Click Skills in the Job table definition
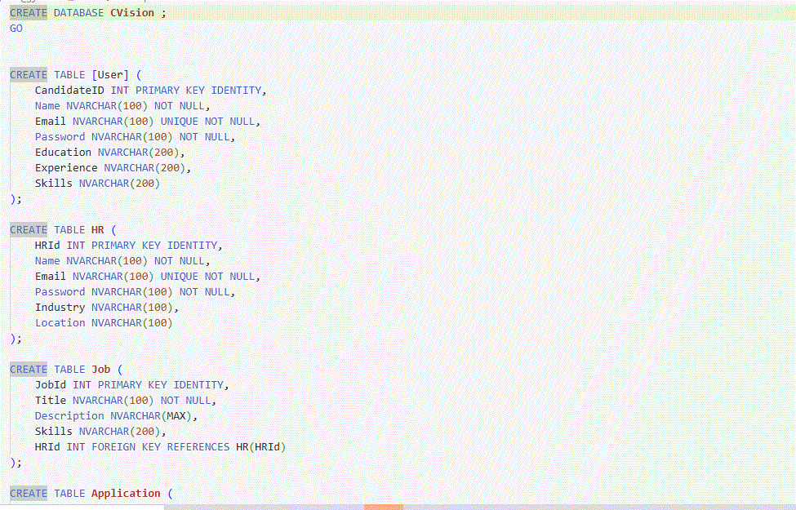The width and height of the screenshot is (796, 510). tap(54, 432)
